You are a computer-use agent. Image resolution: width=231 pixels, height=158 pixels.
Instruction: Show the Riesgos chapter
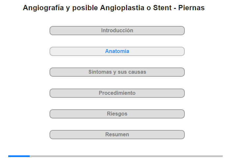click(x=117, y=114)
